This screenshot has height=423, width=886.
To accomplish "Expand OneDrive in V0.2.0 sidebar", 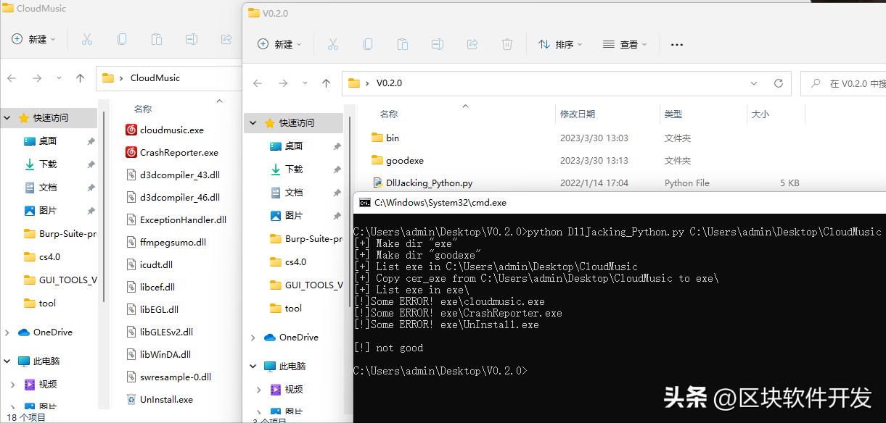I will (x=253, y=338).
